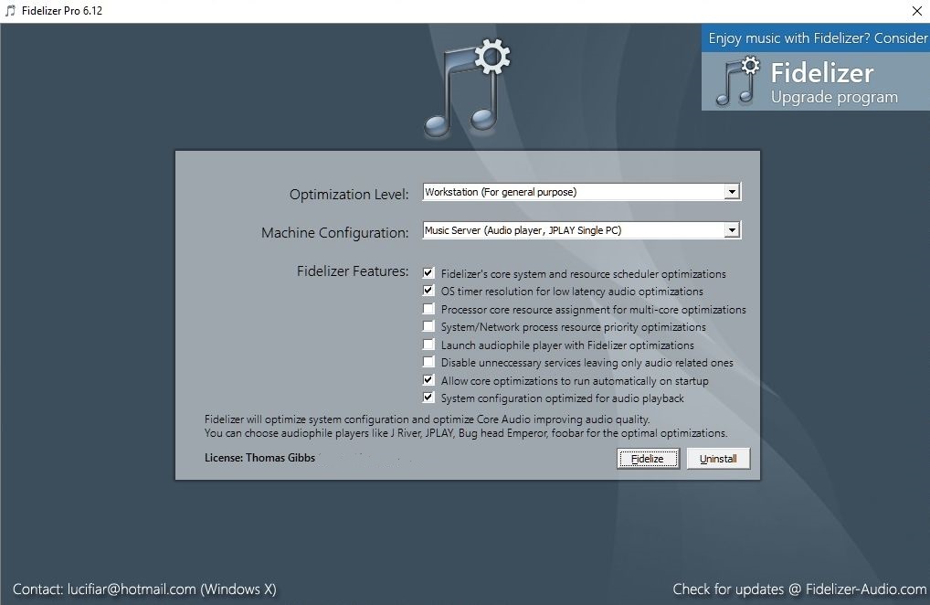930x605 pixels.
Task: Close the Fidelizer Pro window
Action: [916, 11]
